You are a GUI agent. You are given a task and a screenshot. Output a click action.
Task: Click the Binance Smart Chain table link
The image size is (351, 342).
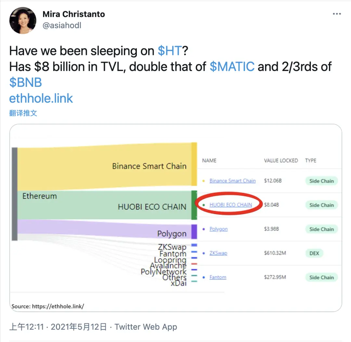(232, 181)
